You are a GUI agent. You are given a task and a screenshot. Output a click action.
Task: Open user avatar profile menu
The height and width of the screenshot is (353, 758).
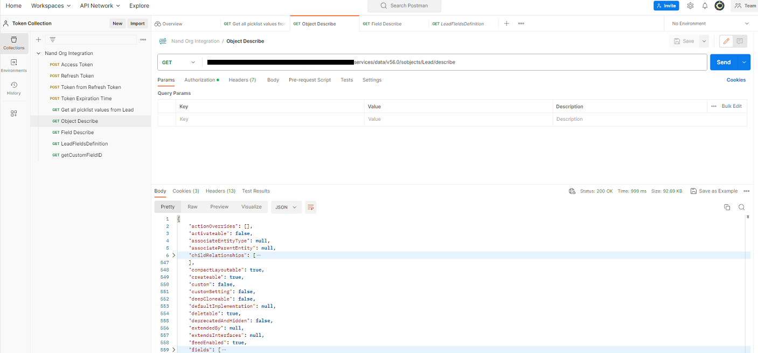click(x=719, y=5)
